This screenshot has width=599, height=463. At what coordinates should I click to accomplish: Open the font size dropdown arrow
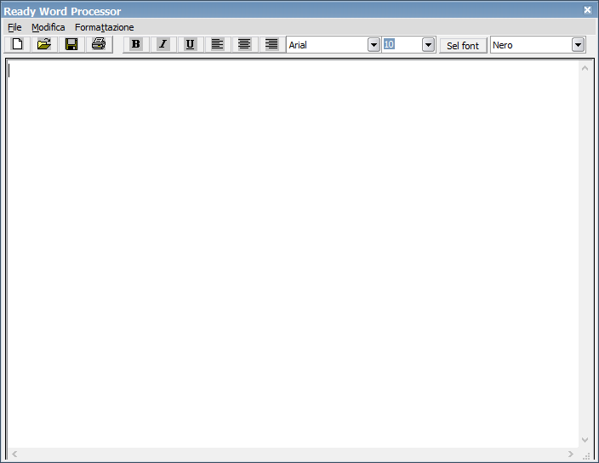click(x=429, y=45)
